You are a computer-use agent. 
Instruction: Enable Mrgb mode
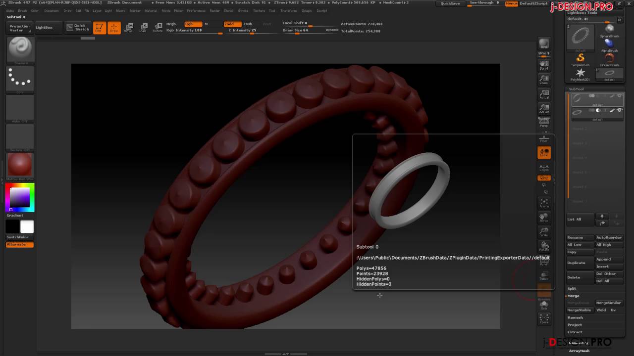coord(171,24)
